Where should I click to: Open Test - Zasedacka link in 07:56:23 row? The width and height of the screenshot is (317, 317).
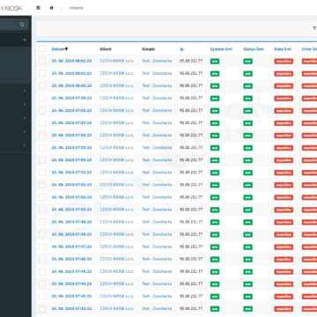157,135
